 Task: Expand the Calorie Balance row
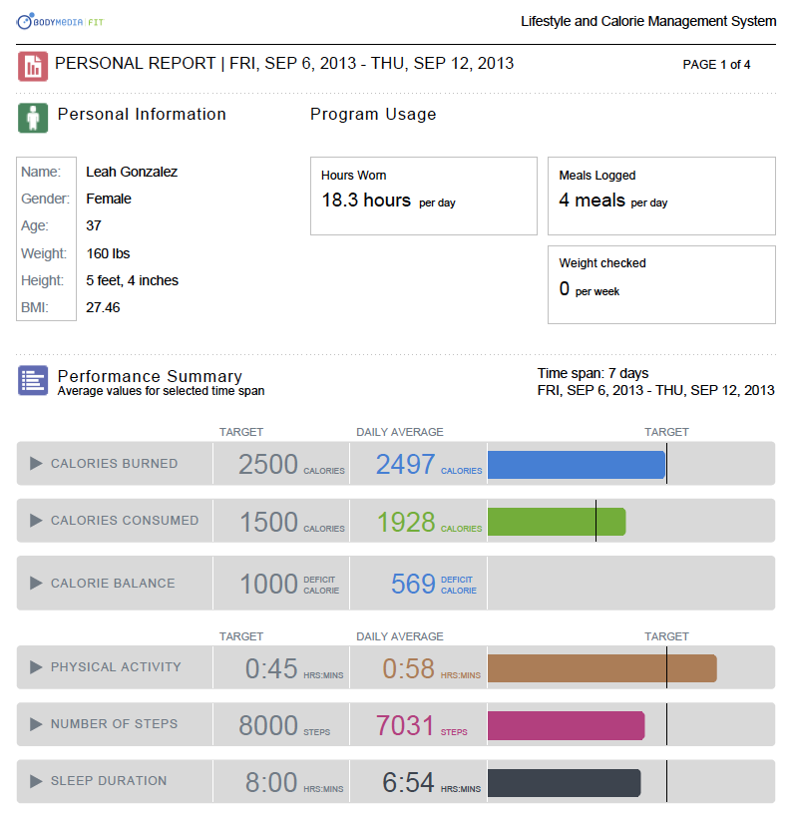[x=36, y=584]
